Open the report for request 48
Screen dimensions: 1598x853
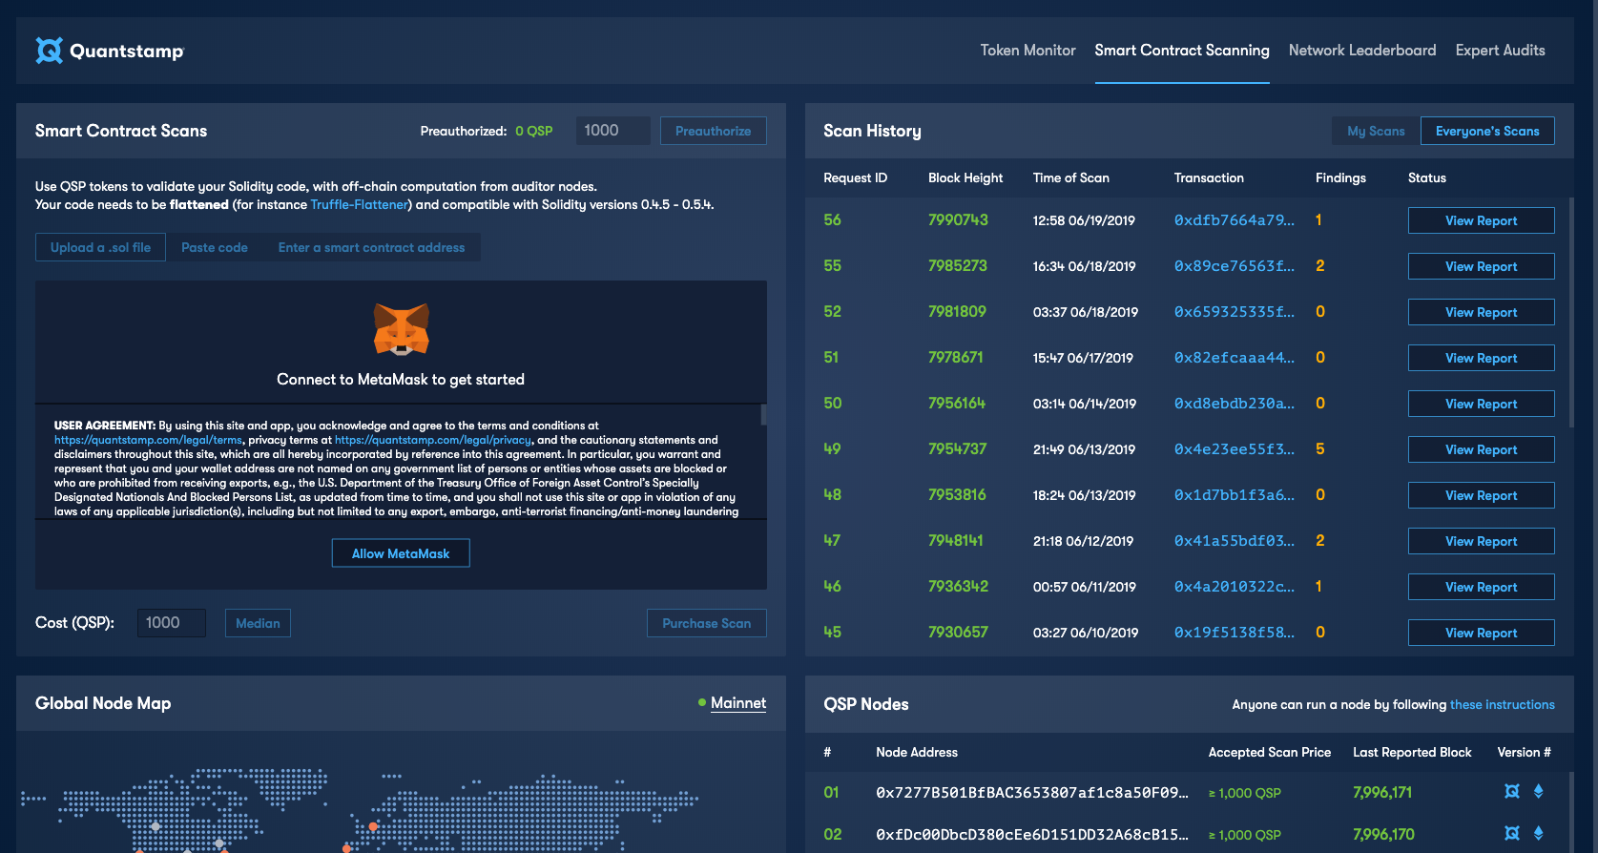(1482, 495)
